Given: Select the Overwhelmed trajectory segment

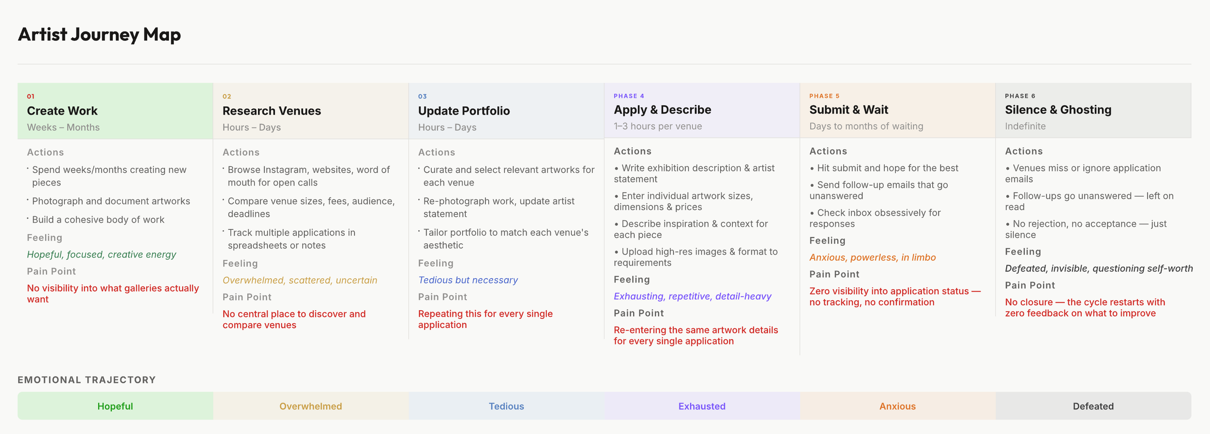Looking at the screenshot, I should pos(311,406).
